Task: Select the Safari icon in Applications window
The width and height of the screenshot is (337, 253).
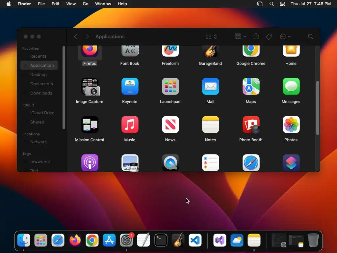Action: pyautogui.click(x=251, y=163)
